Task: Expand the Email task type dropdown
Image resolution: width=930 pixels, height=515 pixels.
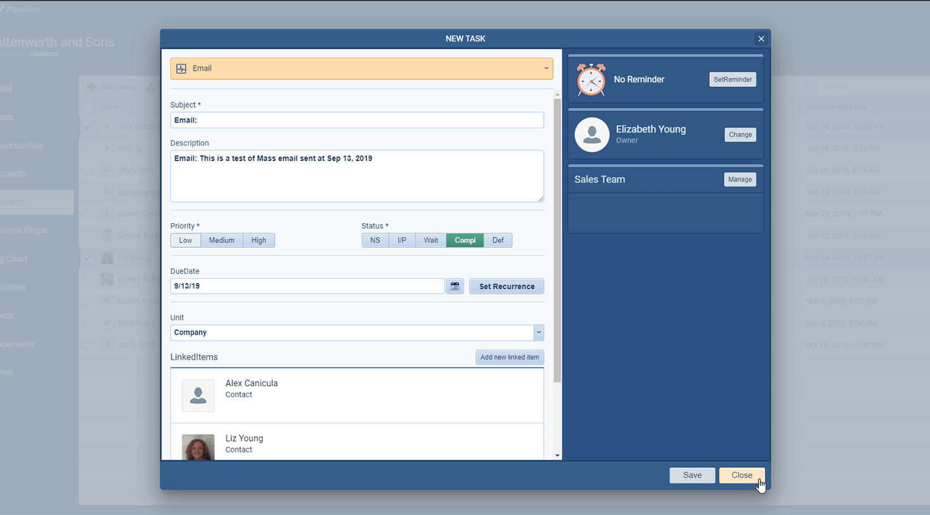Action: click(546, 69)
